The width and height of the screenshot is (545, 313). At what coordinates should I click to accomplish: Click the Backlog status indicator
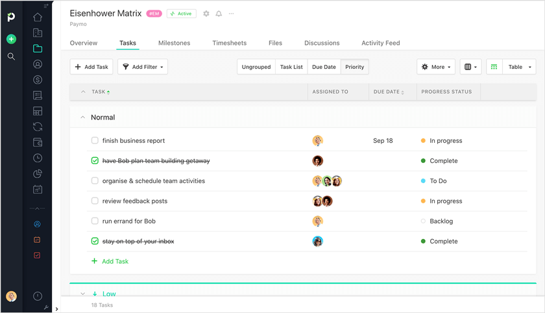pos(437,221)
